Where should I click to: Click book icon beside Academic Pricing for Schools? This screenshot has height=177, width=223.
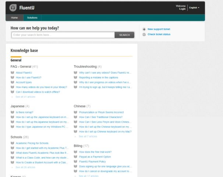click(x=13, y=143)
